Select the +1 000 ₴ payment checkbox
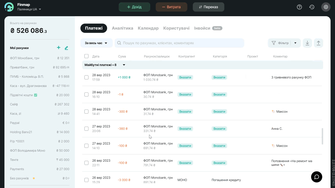 (x=86, y=77)
